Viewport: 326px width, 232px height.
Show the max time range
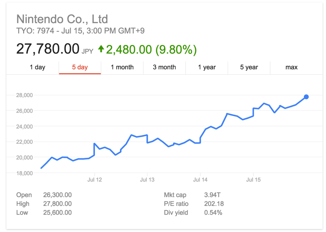[291, 67]
